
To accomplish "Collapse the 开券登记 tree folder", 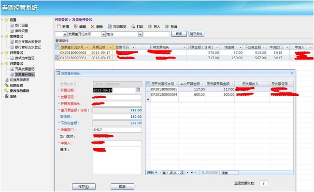I will pos(1,52).
